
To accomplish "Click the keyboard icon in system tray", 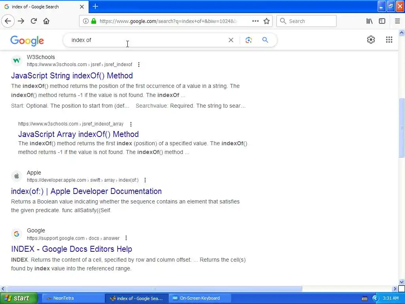I will (x=364, y=298).
